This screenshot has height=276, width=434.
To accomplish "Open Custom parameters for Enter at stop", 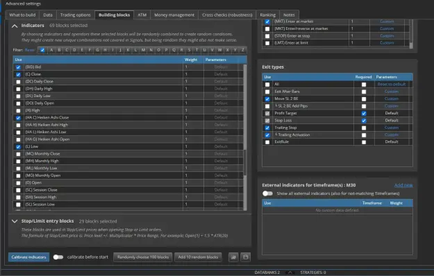I will coord(387,36).
